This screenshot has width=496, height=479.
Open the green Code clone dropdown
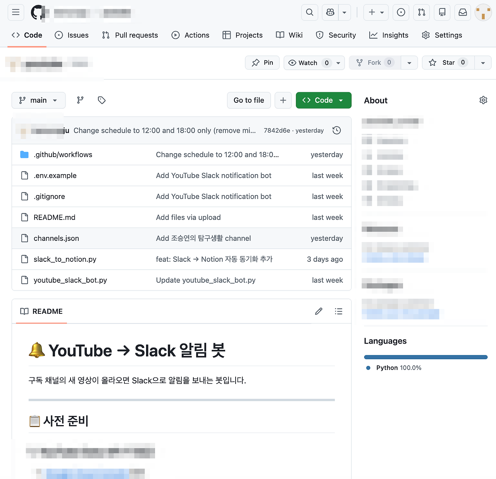click(x=324, y=100)
